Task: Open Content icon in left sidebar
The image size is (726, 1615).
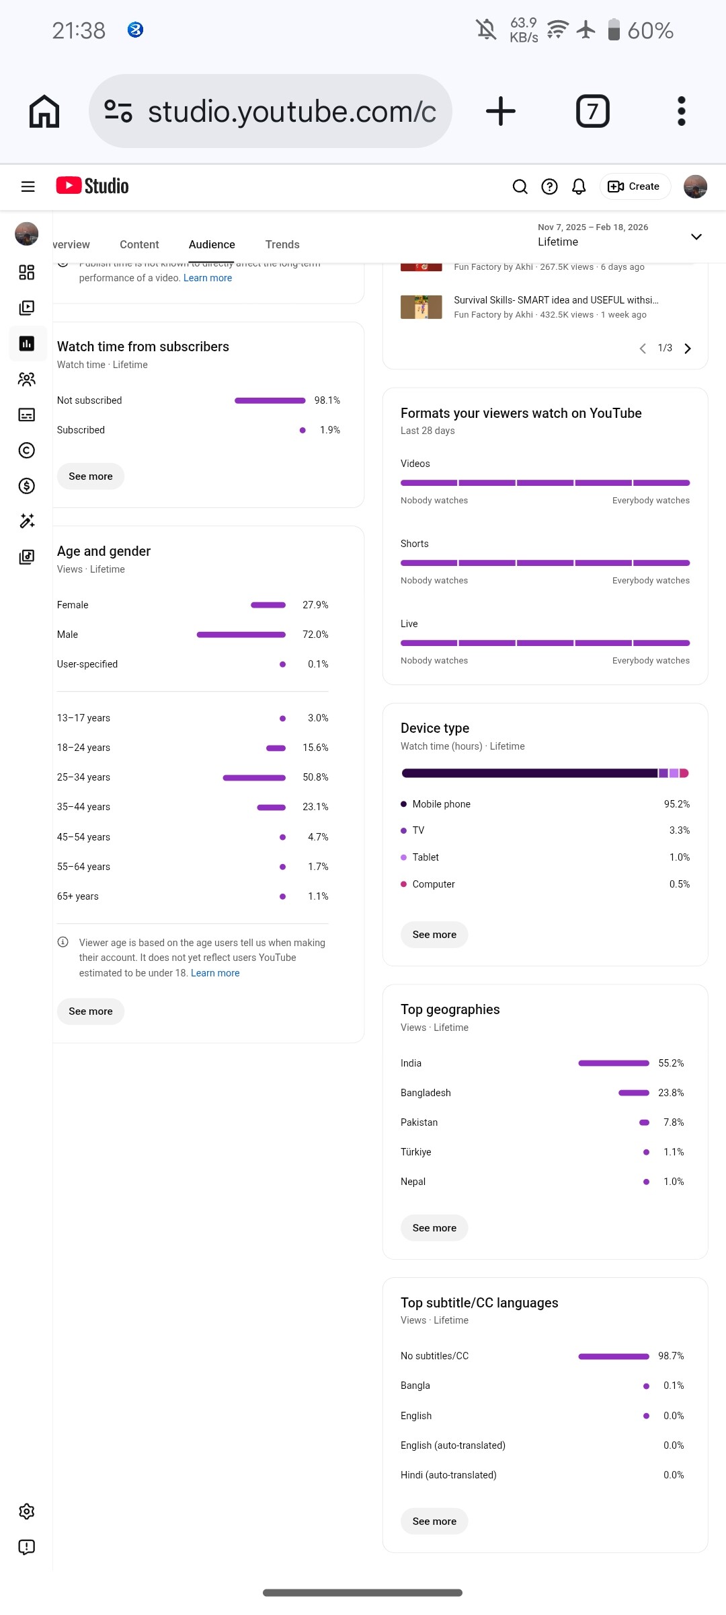Action: 27,308
